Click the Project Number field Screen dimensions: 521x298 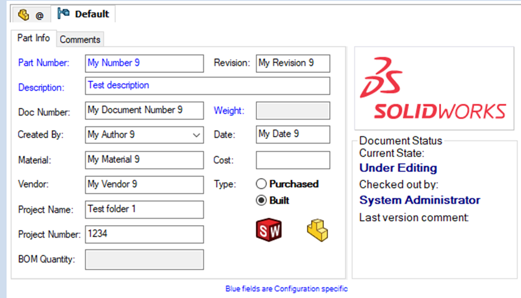coord(144,234)
